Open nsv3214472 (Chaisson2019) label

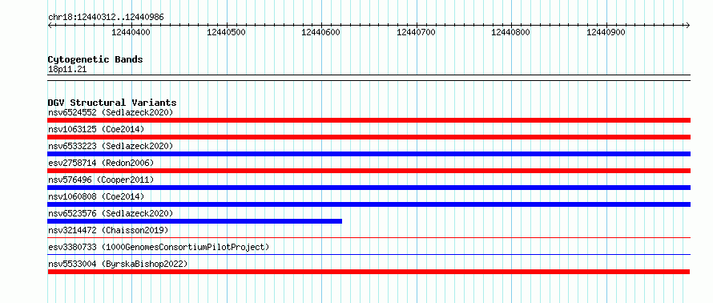(108, 230)
